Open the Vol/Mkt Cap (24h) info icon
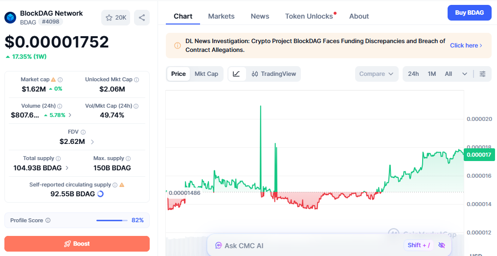The width and height of the screenshot is (497, 256). pyautogui.click(x=136, y=106)
